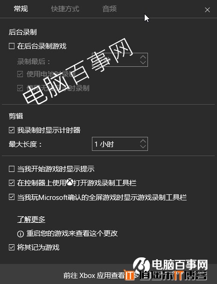Screen dimensions: 217x284
Task: Switch to the 快捷方式 tab
Action: coord(65,9)
